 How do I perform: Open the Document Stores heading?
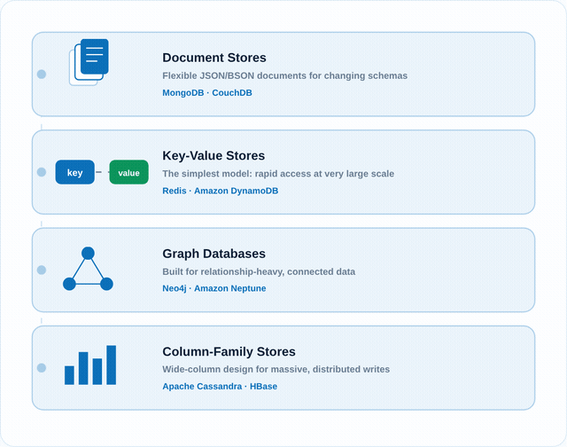214,58
